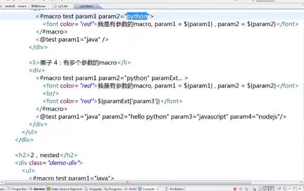Click the "demo-div" class value

(63, 163)
